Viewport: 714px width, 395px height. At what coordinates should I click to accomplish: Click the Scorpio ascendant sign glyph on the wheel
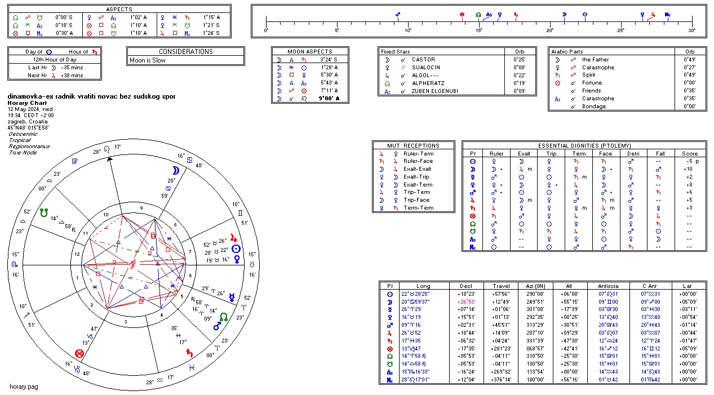click(16, 264)
